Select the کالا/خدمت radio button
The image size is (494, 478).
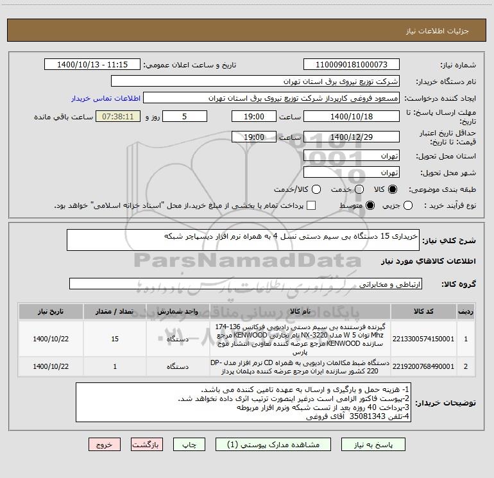point(316,189)
